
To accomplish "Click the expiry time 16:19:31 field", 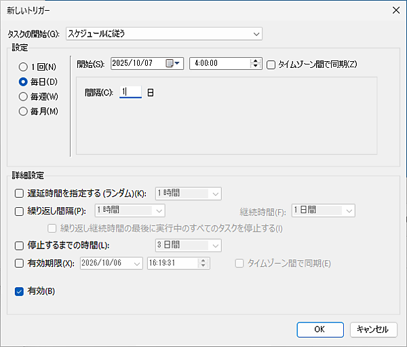I will point(178,263).
